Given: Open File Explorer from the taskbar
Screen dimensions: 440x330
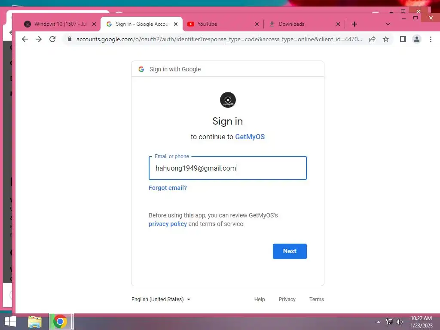Looking at the screenshot, I should click(x=35, y=322).
